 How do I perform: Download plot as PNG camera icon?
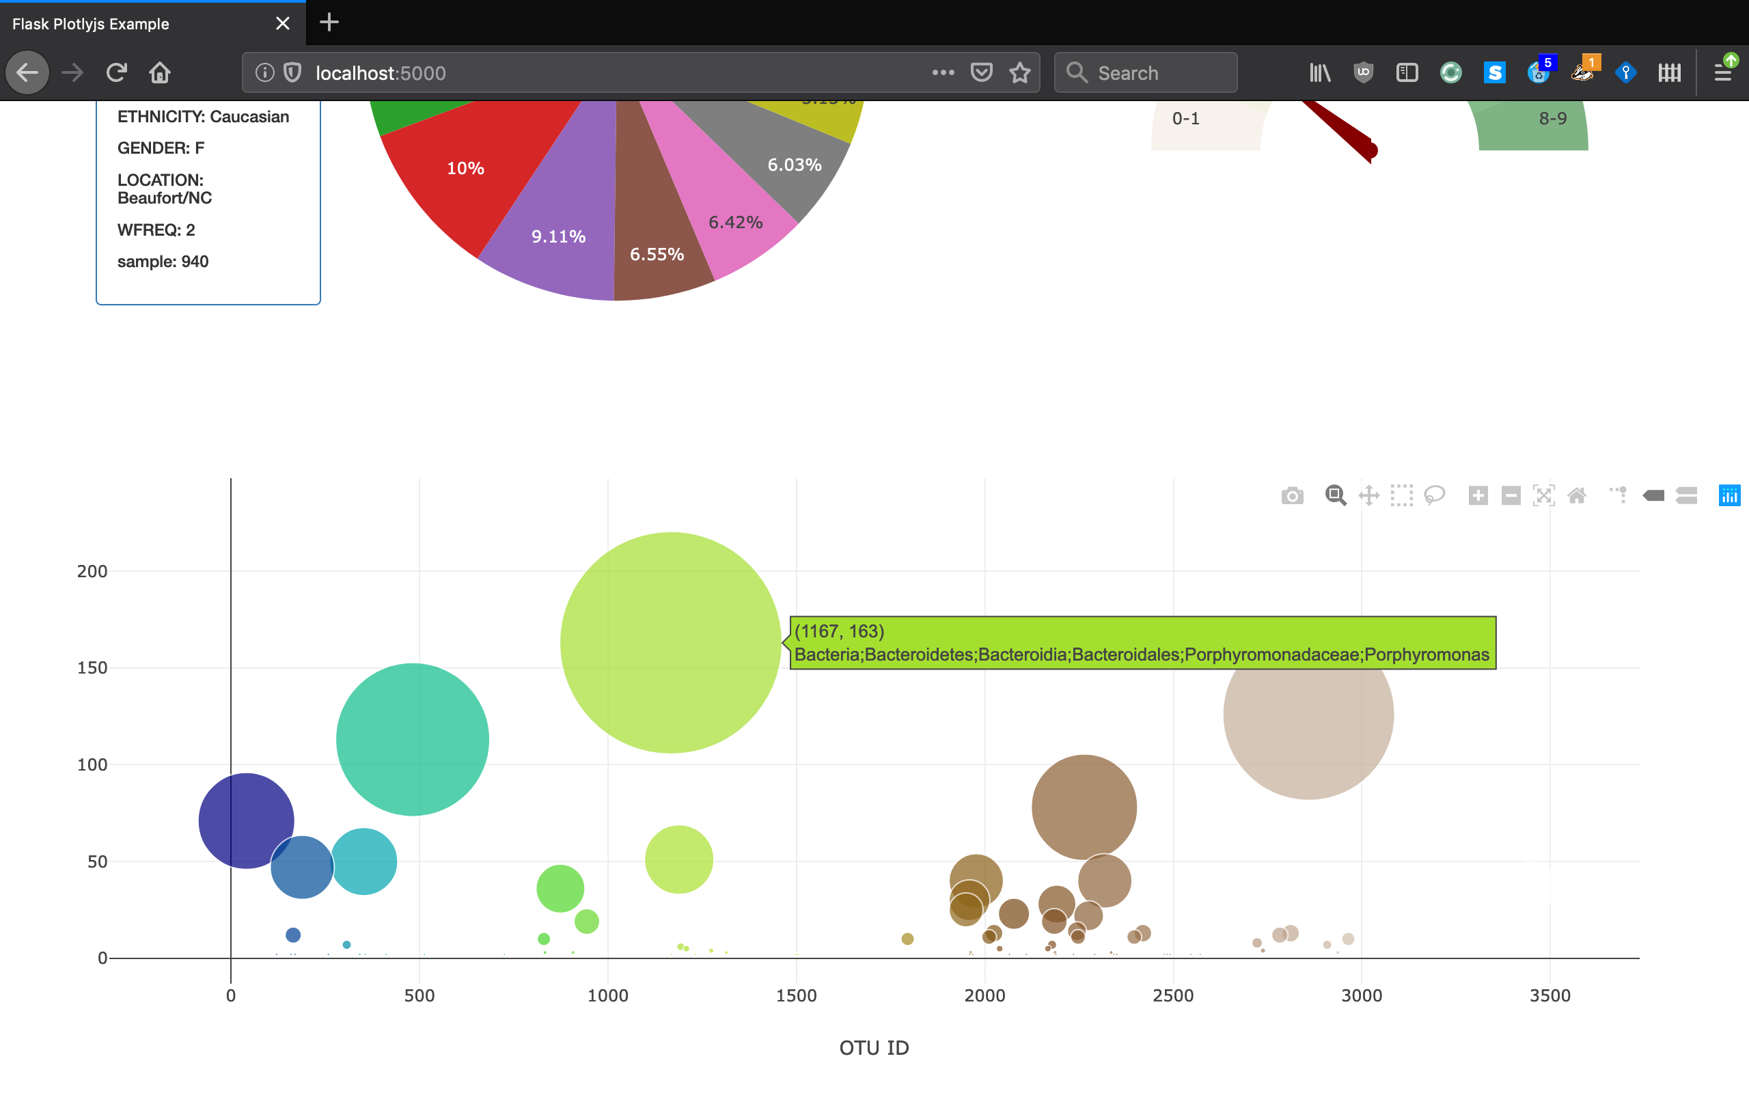pyautogui.click(x=1292, y=496)
